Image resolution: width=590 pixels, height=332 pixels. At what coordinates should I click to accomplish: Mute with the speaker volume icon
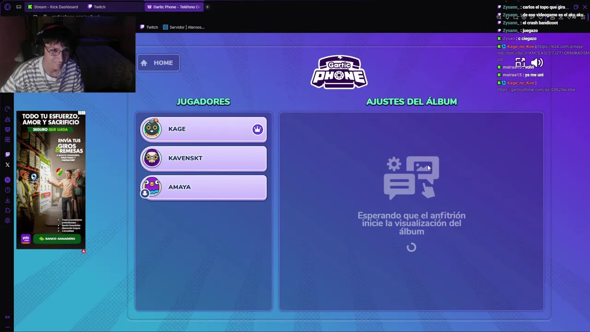(x=537, y=62)
